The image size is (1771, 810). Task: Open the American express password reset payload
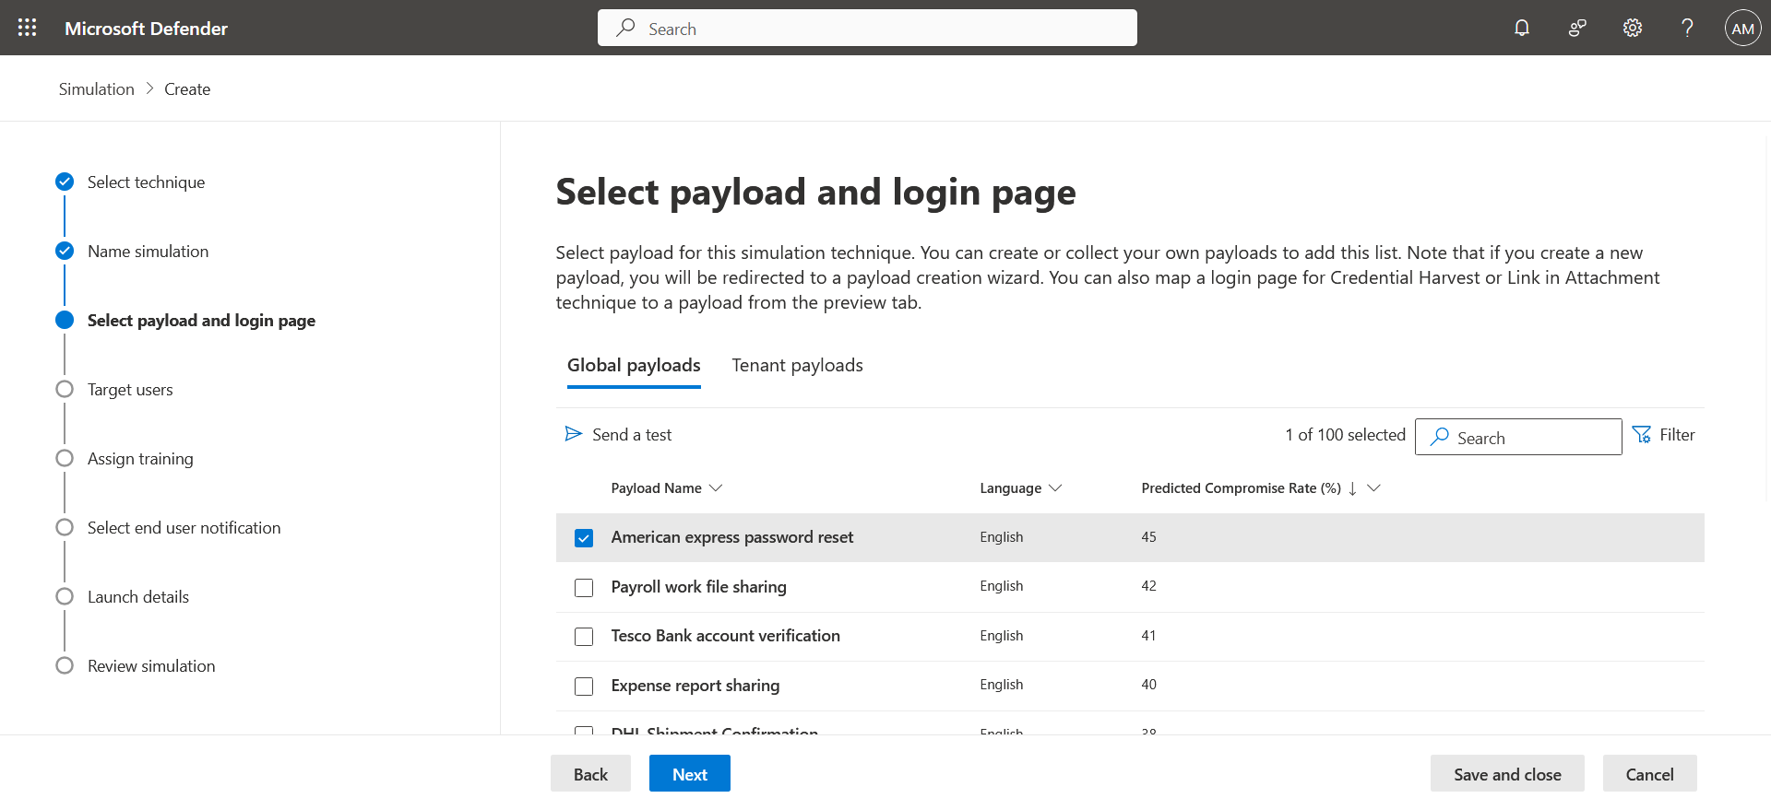(x=732, y=537)
